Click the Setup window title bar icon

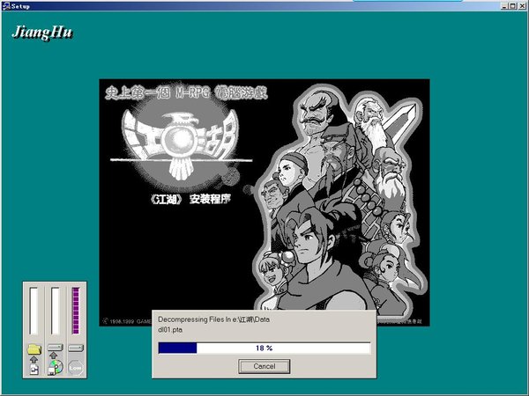(x=6, y=6)
